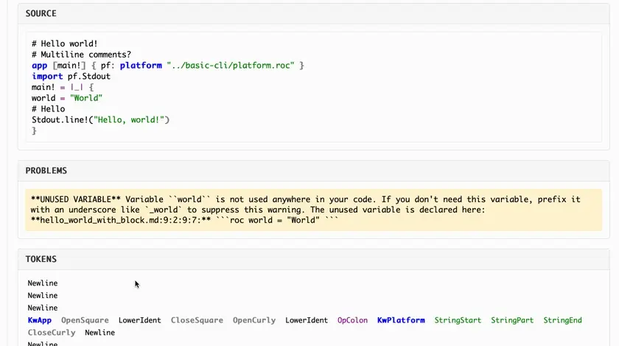Screen dimensions: 619x346
Task: Click the 'import' keyword in source
Action: coord(47,76)
